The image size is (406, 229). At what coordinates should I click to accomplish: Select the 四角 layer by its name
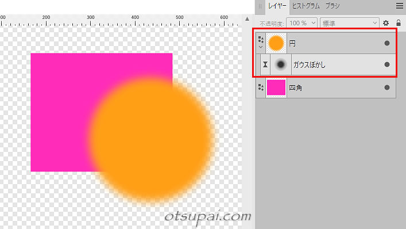[x=295, y=87]
